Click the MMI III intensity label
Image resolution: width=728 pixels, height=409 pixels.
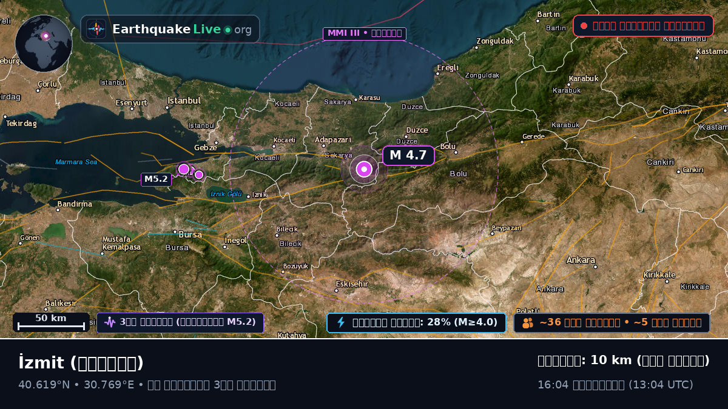pyautogui.click(x=365, y=33)
